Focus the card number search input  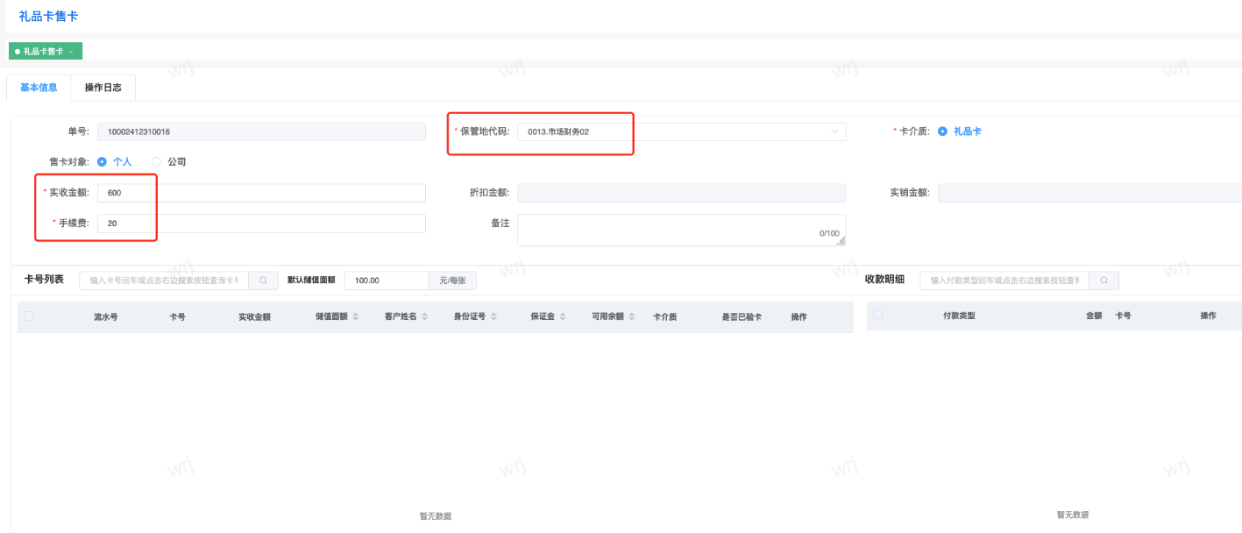pyautogui.click(x=164, y=281)
